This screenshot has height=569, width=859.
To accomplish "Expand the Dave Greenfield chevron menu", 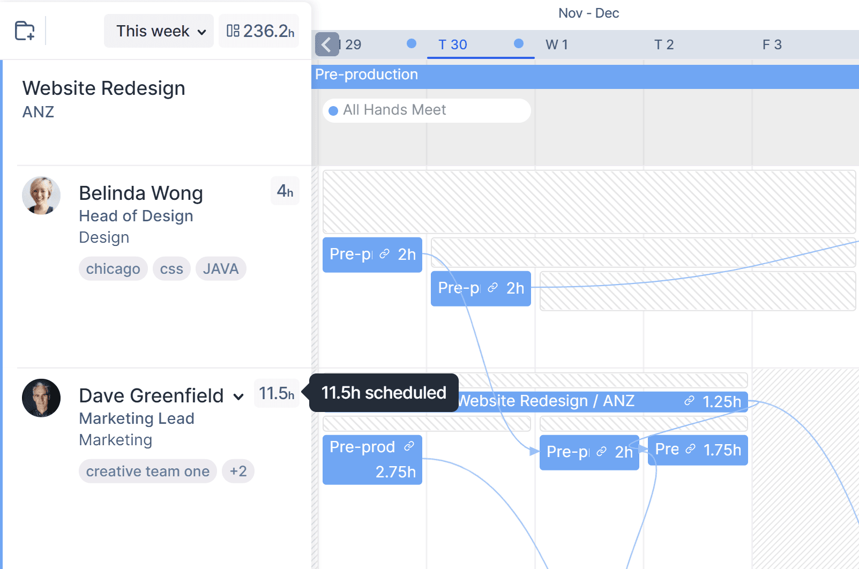I will click(x=238, y=397).
